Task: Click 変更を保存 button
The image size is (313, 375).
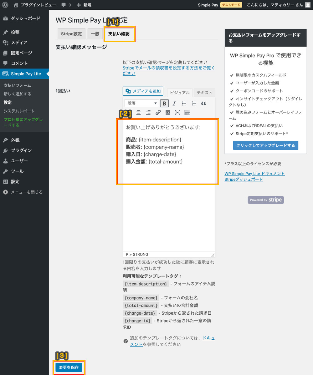Action: pyautogui.click(x=69, y=367)
